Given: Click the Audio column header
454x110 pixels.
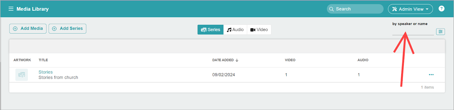Looking at the screenshot, I should coord(363,60).
